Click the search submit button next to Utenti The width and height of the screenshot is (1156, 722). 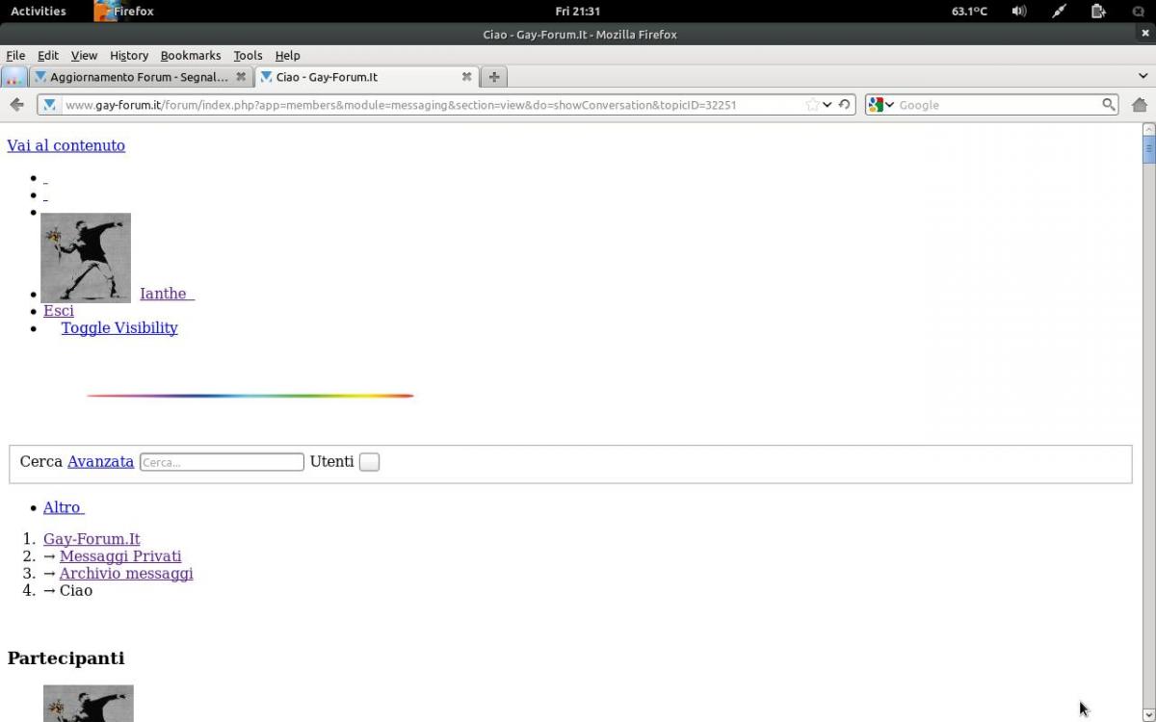369,462
